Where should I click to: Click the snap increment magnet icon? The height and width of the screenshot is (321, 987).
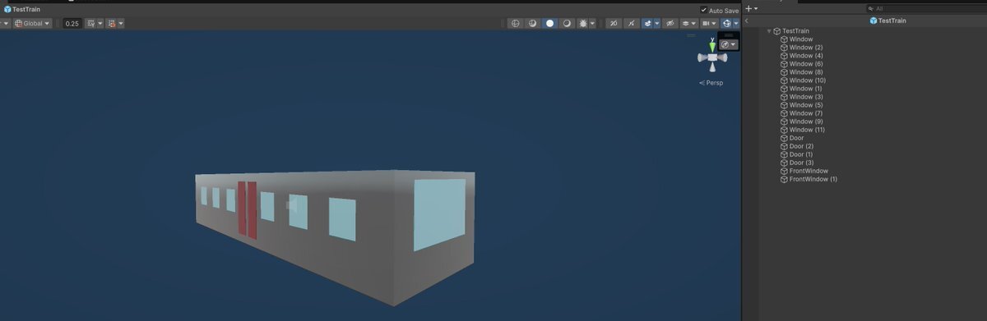point(111,23)
